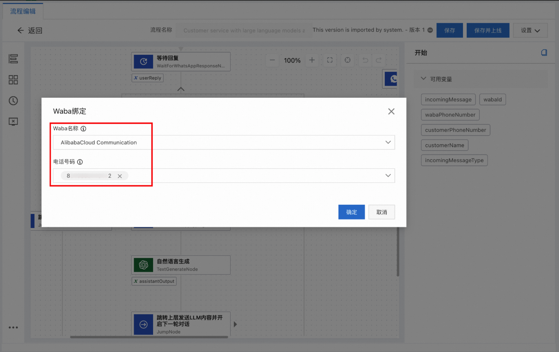Open the 电话号码 dropdown
559x352 pixels.
point(224,175)
